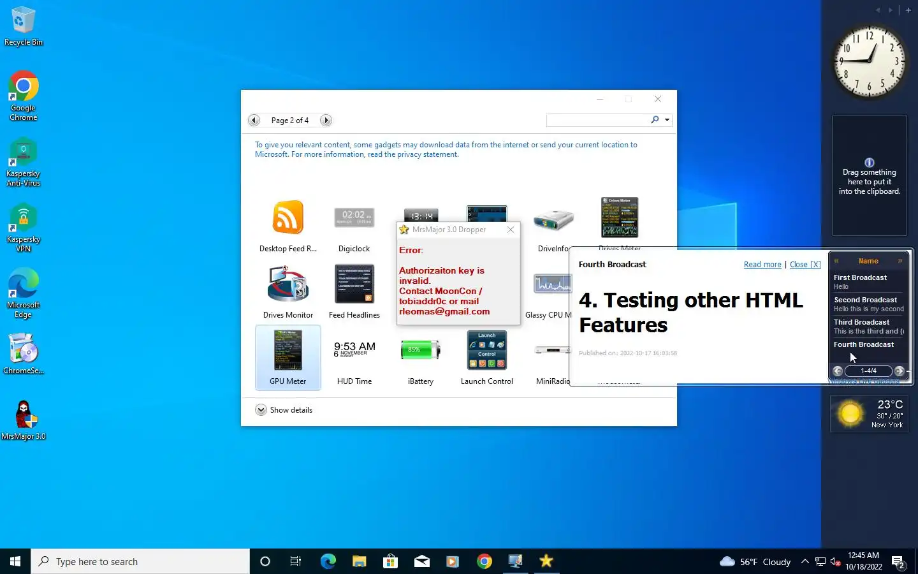This screenshot has width=918, height=574.
Task: Select the Glassy CPU Monitor gadget
Action: click(548, 292)
